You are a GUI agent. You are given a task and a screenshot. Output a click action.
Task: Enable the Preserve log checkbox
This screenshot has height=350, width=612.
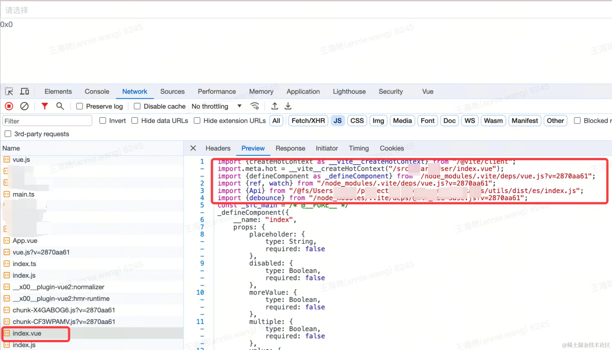79,106
